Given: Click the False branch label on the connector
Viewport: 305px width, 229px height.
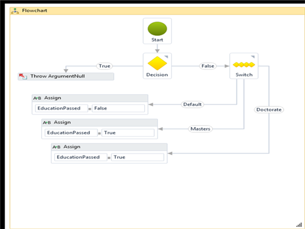Looking at the screenshot, I should [208, 66].
